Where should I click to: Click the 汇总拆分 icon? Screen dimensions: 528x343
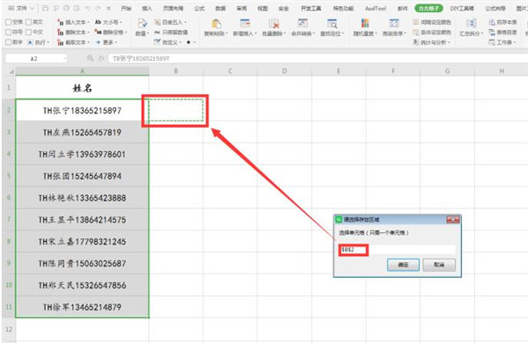tap(471, 23)
